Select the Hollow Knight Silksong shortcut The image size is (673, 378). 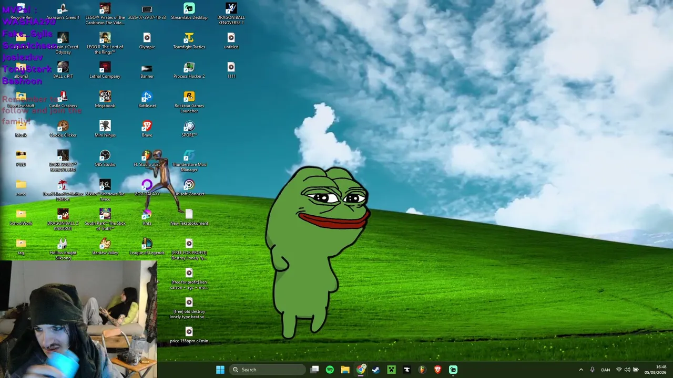(x=63, y=249)
